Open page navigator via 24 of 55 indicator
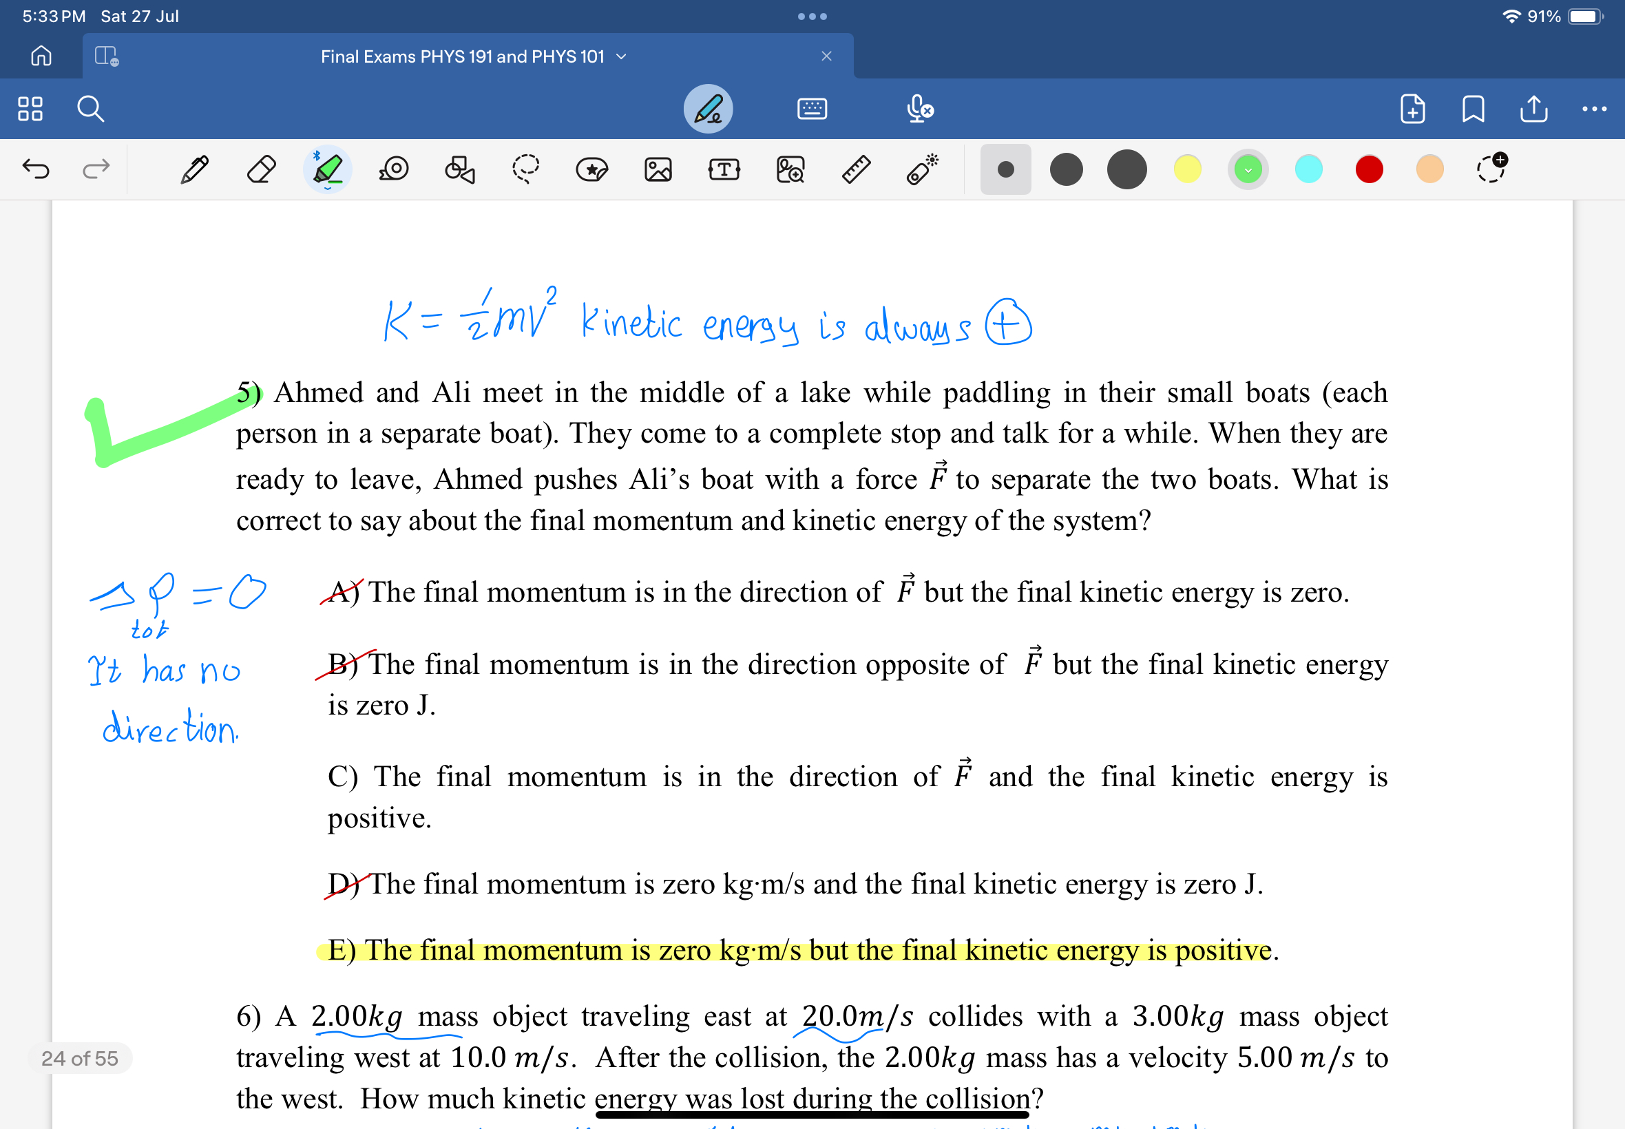 pyautogui.click(x=80, y=1058)
